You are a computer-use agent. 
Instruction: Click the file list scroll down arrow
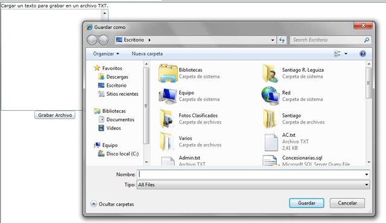tap(369, 162)
